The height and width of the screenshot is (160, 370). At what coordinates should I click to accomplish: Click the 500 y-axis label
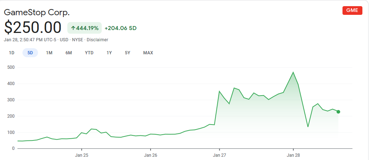click(12, 67)
